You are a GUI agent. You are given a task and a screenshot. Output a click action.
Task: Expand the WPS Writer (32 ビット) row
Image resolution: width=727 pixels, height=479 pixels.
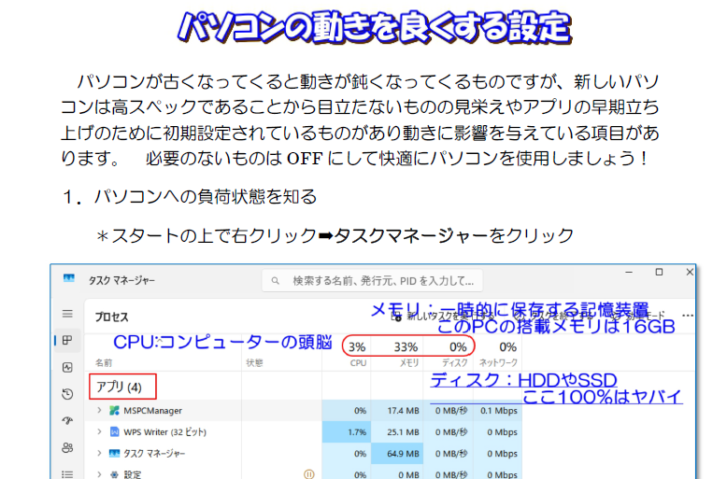click(x=99, y=432)
